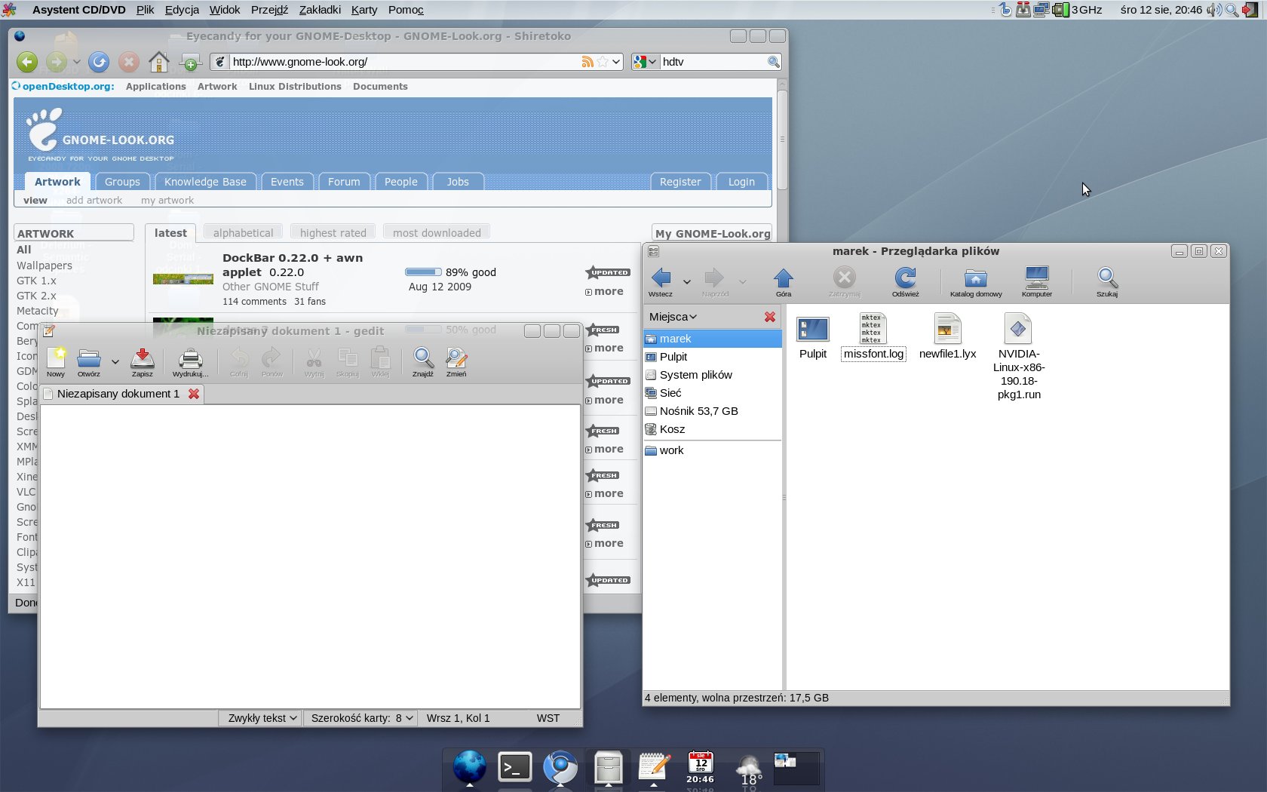Click the Login button
The height and width of the screenshot is (792, 1267).
point(741,182)
